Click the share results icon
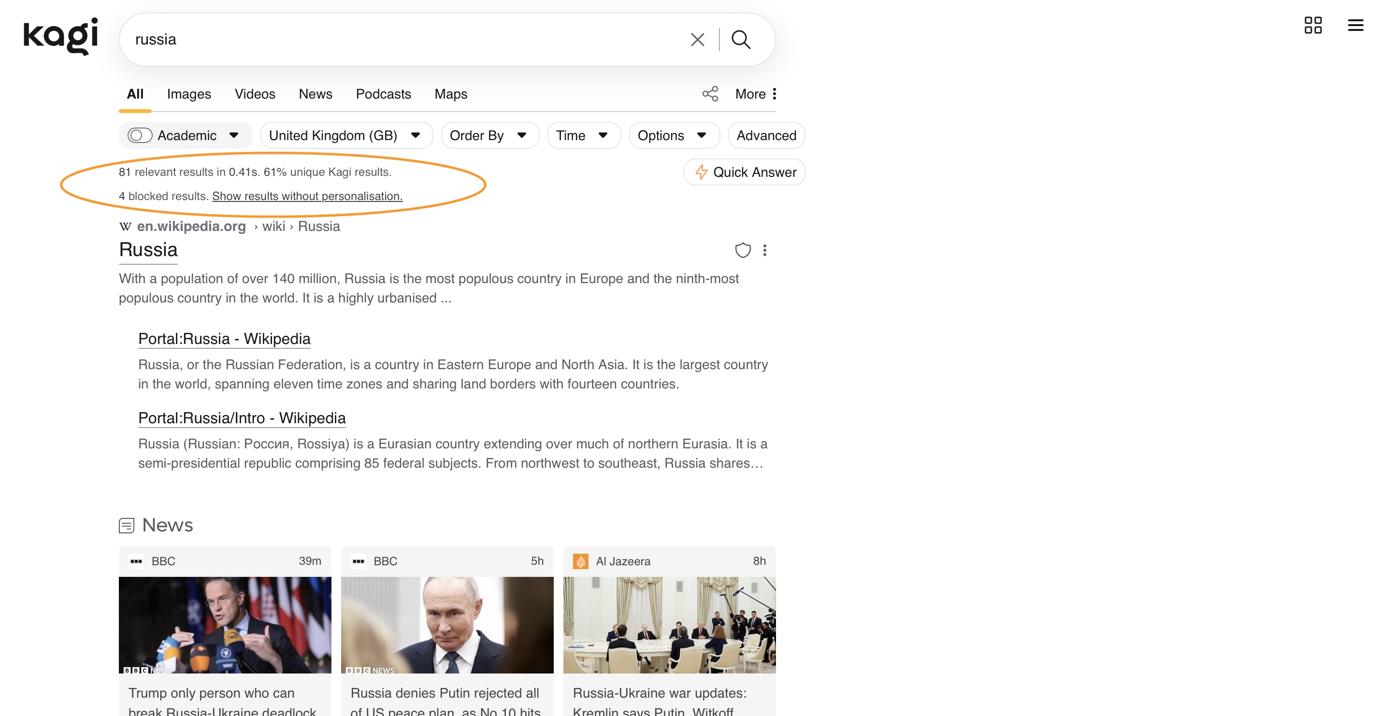 click(x=710, y=94)
